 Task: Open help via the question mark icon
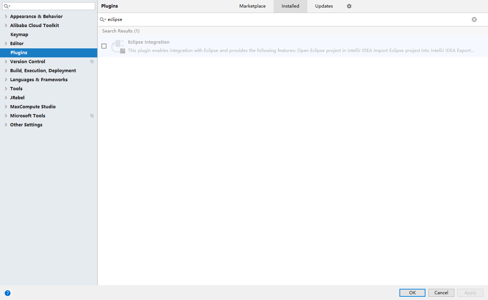[x=8, y=293]
